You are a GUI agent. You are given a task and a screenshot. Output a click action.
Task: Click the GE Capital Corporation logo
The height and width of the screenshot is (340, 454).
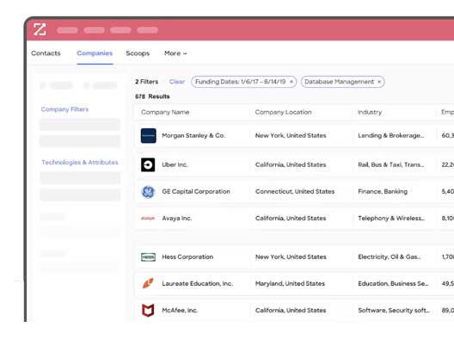148,192
